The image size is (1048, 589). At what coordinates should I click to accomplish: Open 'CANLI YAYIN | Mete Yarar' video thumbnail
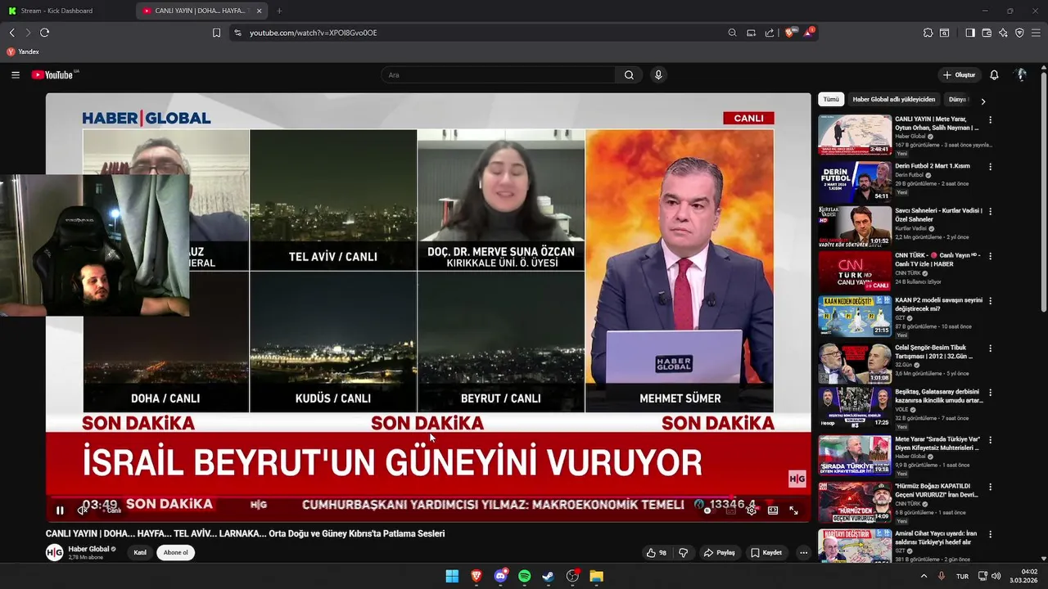[x=855, y=135]
